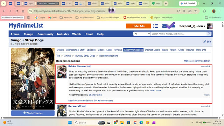Switch to the CURRENT CHALLENGES tab

click(x=48, y=3)
